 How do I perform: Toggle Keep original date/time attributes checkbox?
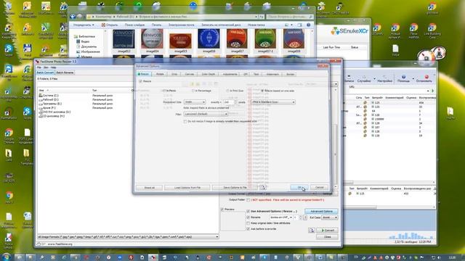click(x=248, y=223)
